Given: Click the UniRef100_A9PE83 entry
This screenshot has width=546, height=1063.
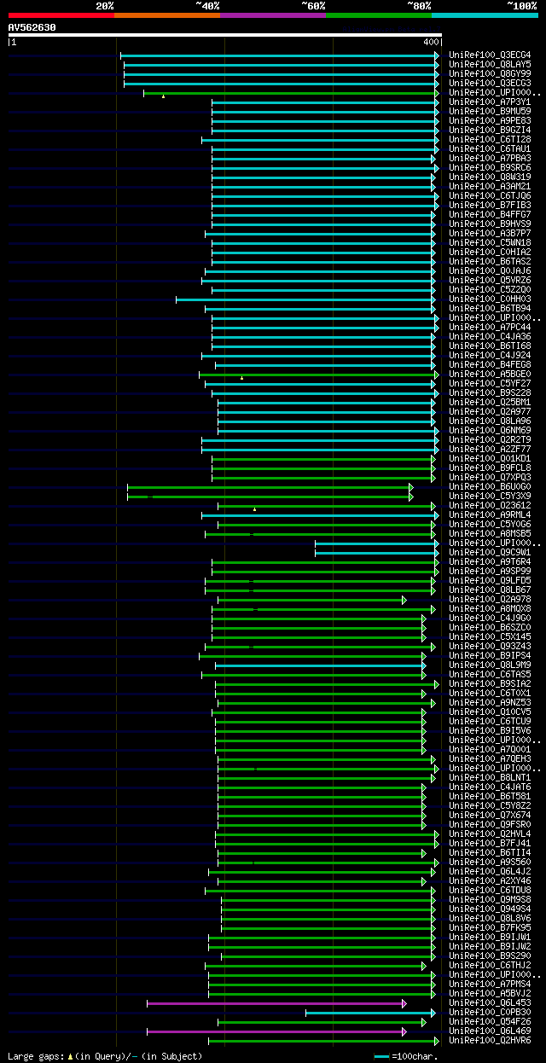Looking at the screenshot, I should [x=490, y=121].
